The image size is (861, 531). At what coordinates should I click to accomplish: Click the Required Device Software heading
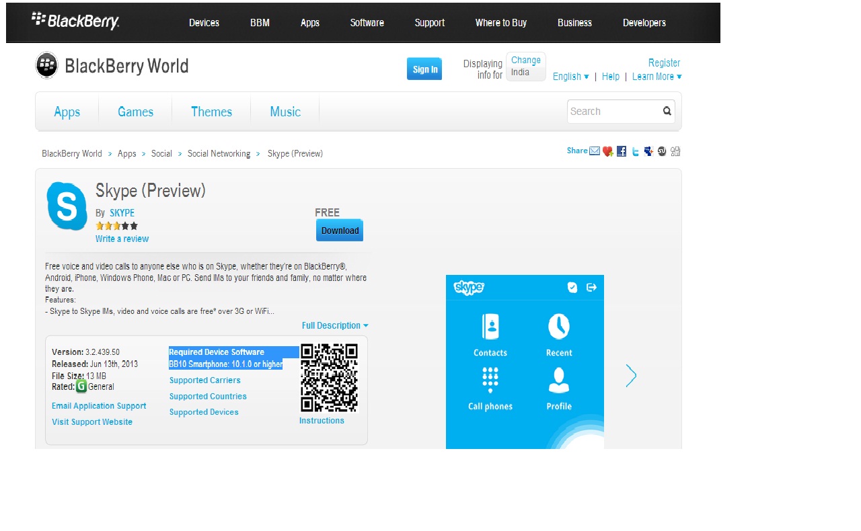click(217, 352)
